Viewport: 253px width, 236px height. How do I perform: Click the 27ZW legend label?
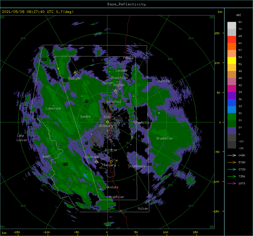(242, 169)
